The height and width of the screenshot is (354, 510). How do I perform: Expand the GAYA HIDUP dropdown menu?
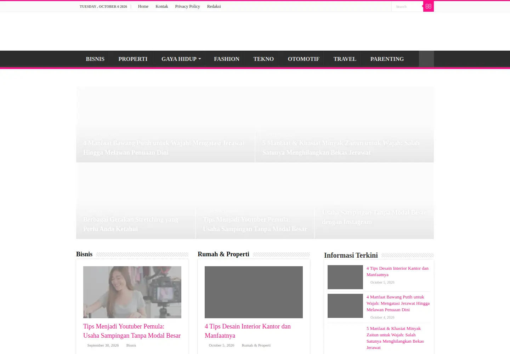click(181, 59)
